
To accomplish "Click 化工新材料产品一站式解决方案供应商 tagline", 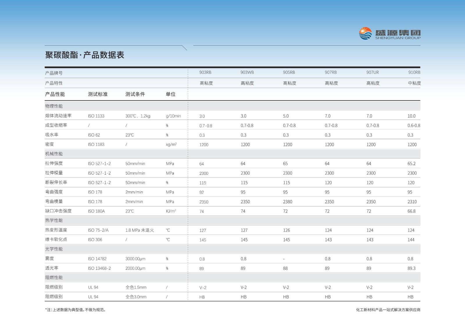I will pyautogui.click(x=388, y=310).
